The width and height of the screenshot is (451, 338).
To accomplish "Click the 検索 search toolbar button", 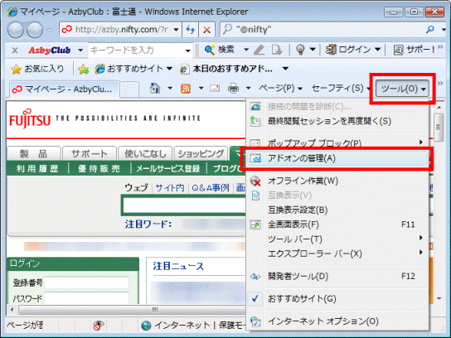I will pyautogui.click(x=220, y=50).
